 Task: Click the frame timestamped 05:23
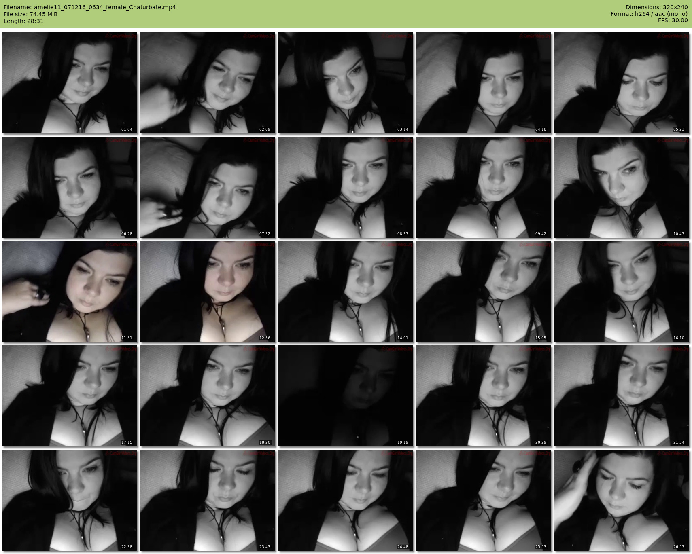(x=621, y=83)
